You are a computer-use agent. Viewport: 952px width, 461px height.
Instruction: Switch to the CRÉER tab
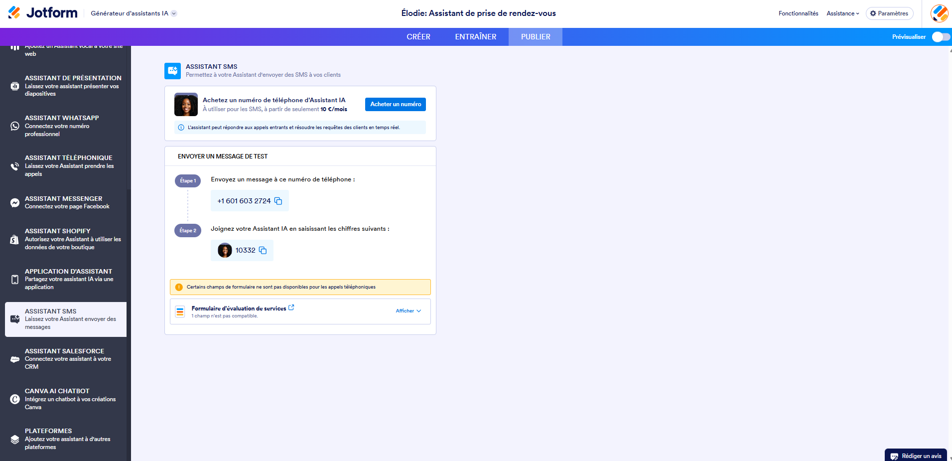[x=418, y=37]
